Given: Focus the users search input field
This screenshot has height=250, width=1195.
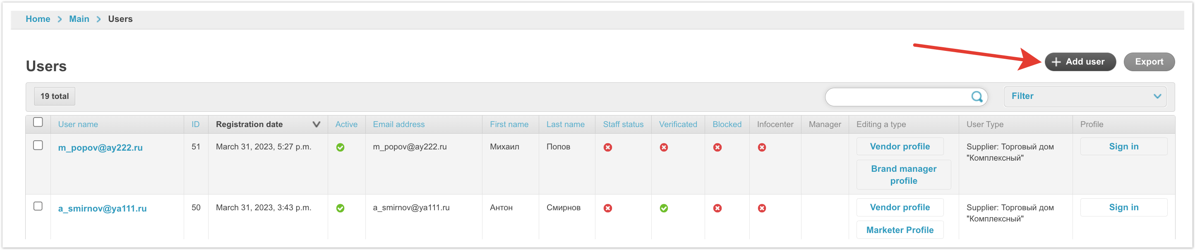Looking at the screenshot, I should tap(897, 97).
